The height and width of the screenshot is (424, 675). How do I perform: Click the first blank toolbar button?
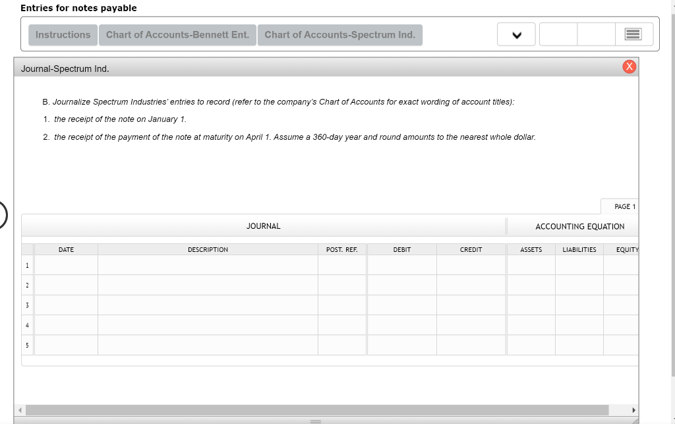click(x=558, y=34)
